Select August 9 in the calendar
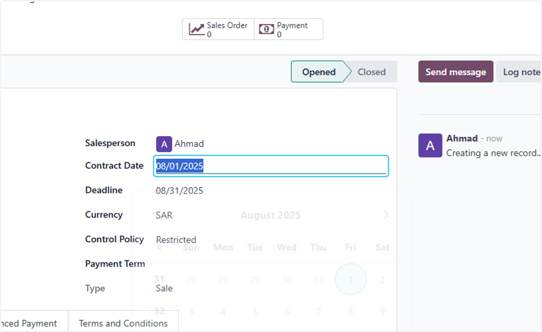 pyautogui.click(x=382, y=311)
